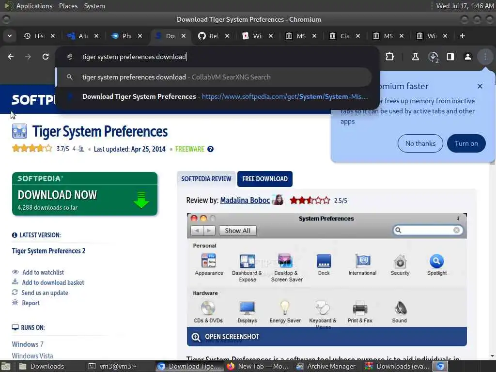Switch to Archive Manager taskbar item
Image resolution: width=496 pixels, height=372 pixels.
[326, 366]
